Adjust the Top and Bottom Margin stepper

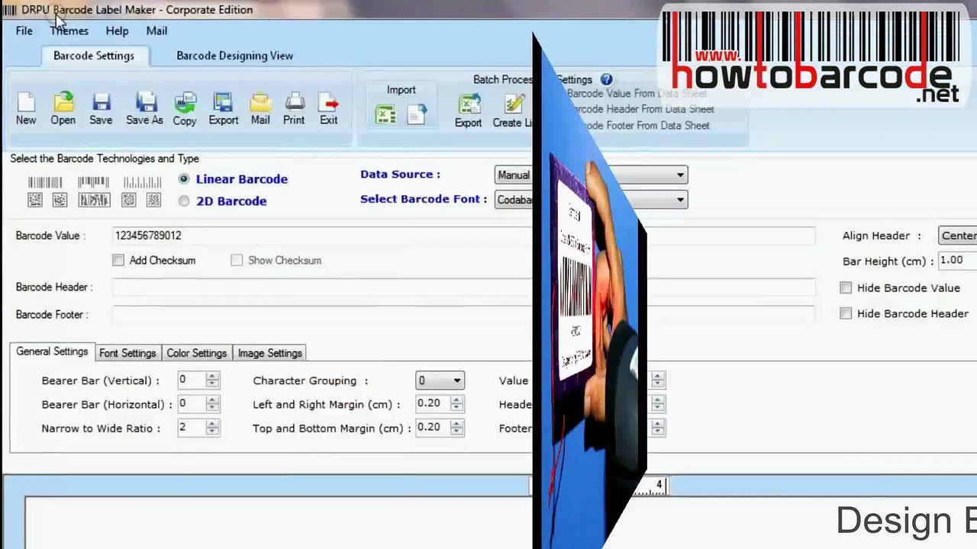coord(456,428)
